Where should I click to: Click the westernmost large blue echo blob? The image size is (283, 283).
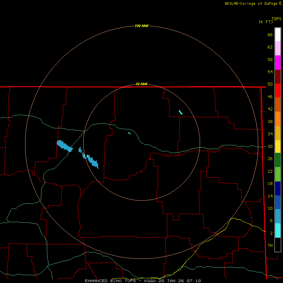click(65, 146)
